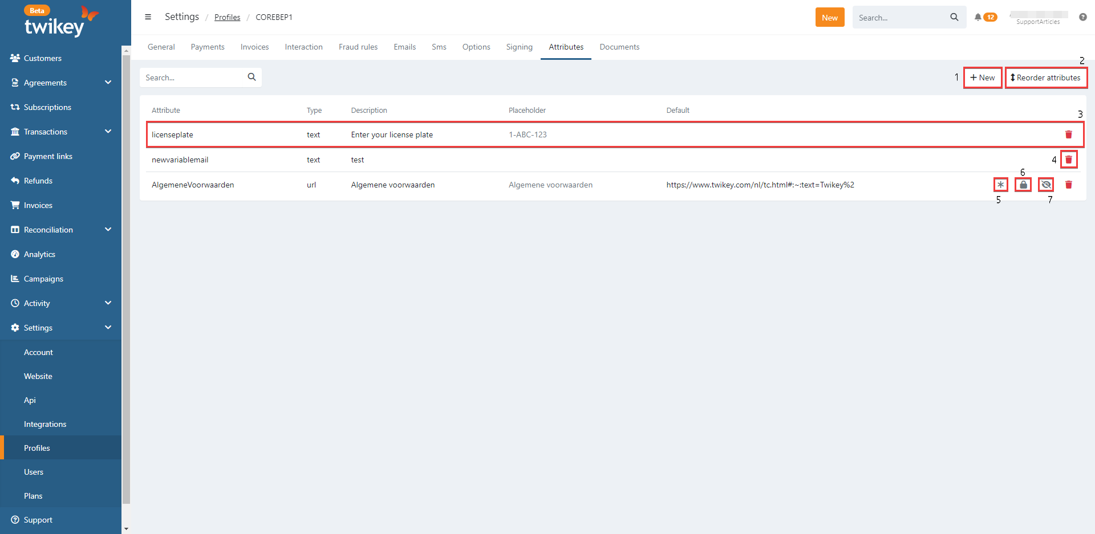Click the top bar search magnifier icon
The image size is (1095, 534).
[954, 17]
